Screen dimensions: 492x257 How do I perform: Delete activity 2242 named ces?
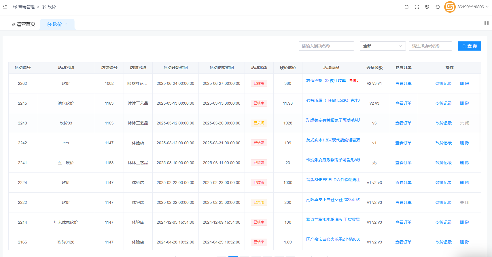464,143
